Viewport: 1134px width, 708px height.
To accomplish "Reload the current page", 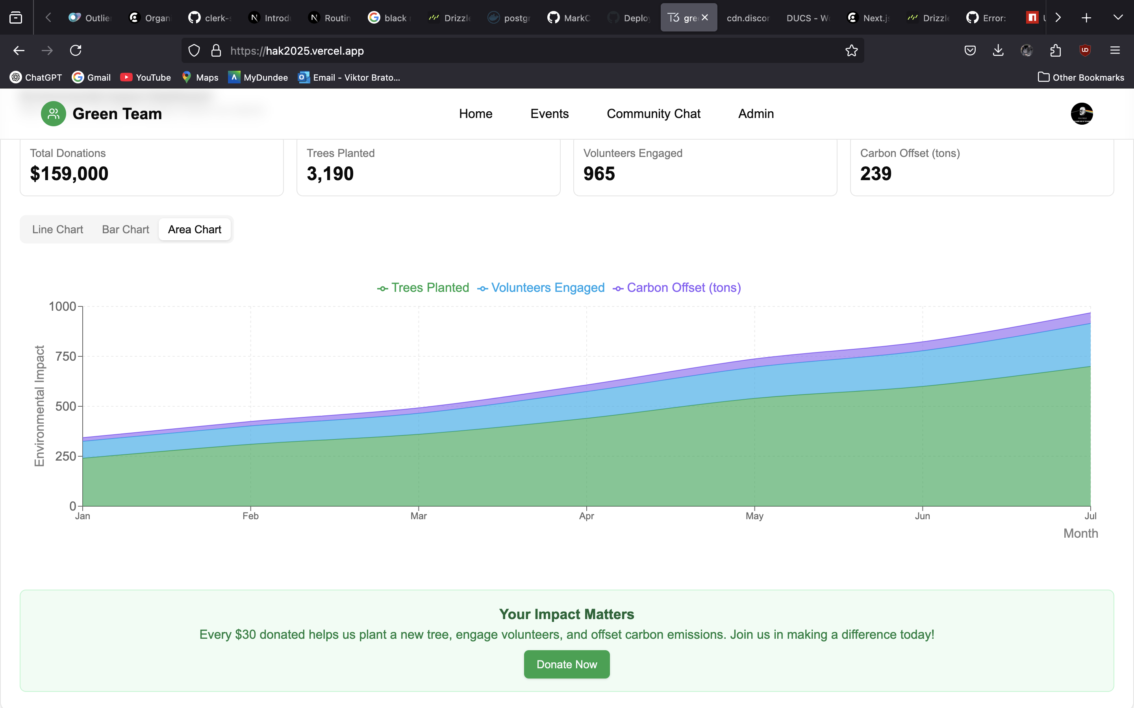I will coord(76,51).
